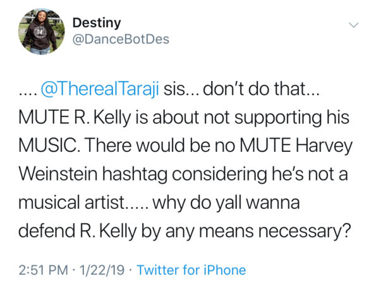Viewport: 376px width, 283px height.
Task: Click the word MUSIC in the tweet
Action: pyautogui.click(x=49, y=146)
